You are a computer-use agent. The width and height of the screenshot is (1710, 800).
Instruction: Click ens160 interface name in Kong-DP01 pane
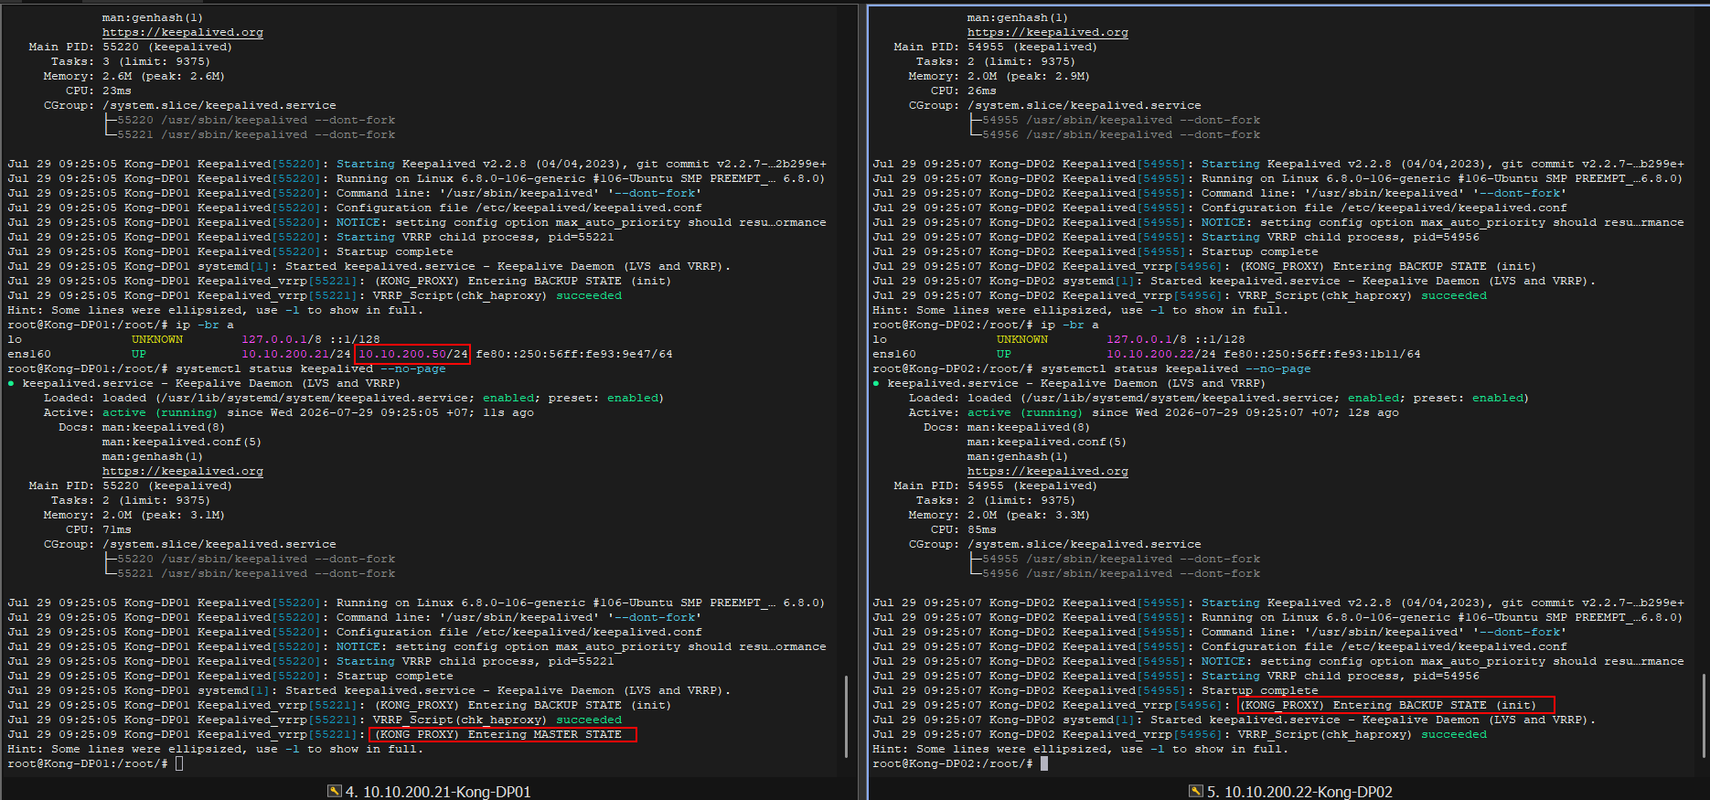[29, 354]
